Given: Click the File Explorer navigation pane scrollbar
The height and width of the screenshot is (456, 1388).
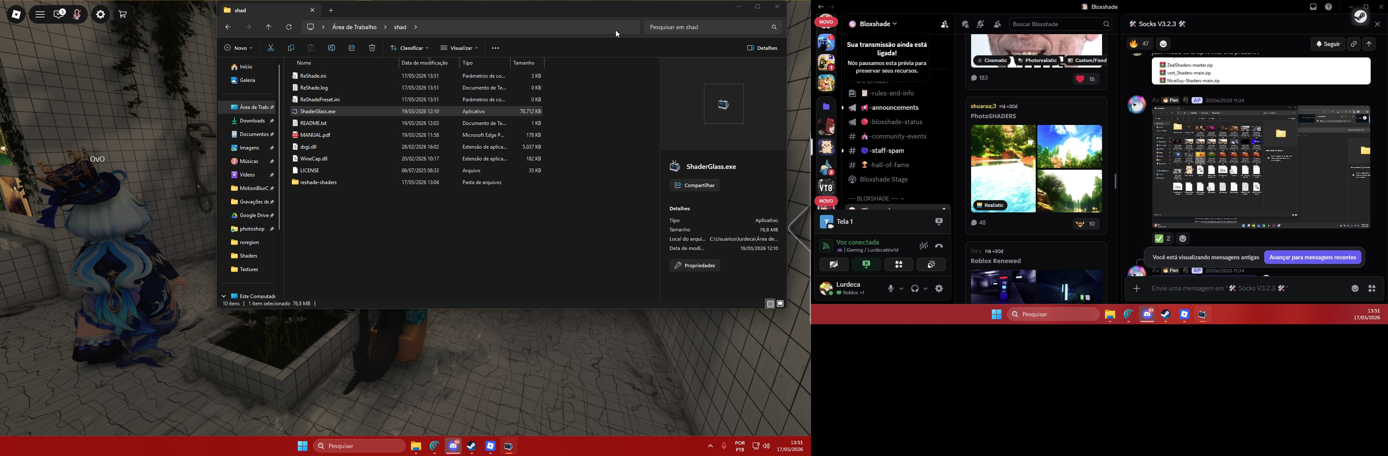Looking at the screenshot, I should [x=280, y=147].
